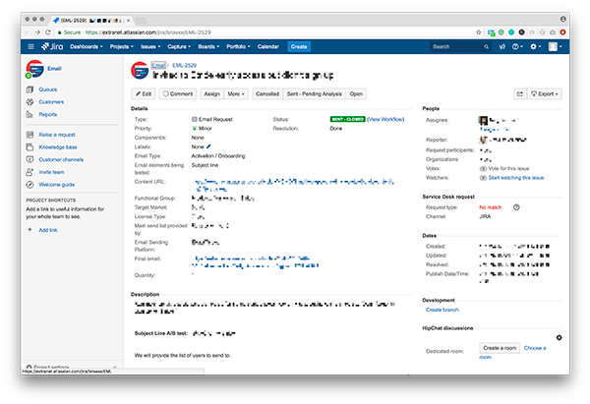This screenshot has width=590, height=404.
Task: Click the Customer channels icon
Action: [29, 159]
